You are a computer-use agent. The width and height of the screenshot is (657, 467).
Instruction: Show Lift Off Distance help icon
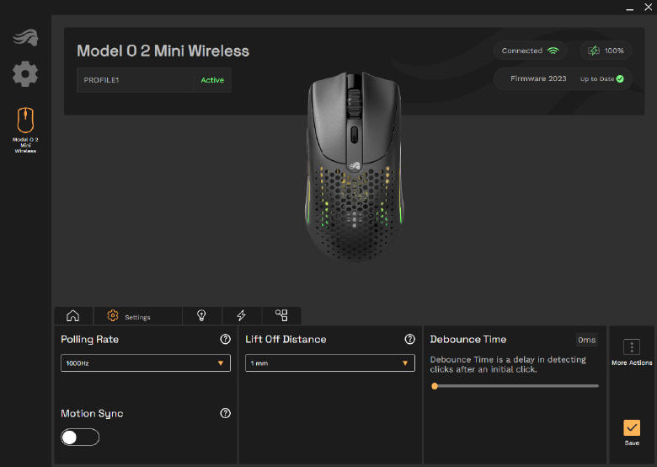coord(410,339)
